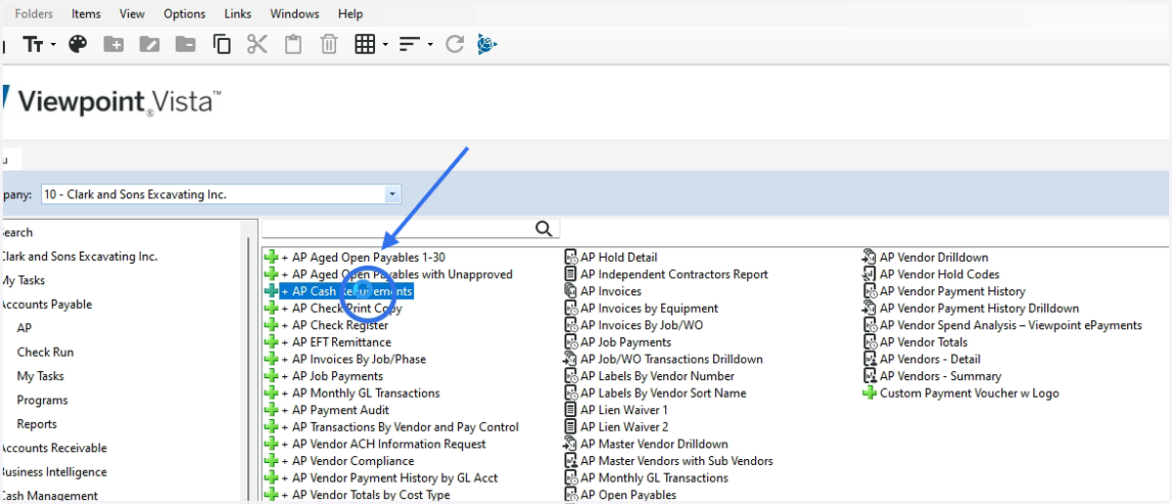Select the AP folder in tree

[24, 328]
